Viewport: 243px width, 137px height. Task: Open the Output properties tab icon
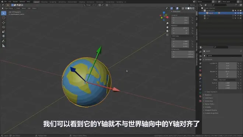(x=200, y=60)
